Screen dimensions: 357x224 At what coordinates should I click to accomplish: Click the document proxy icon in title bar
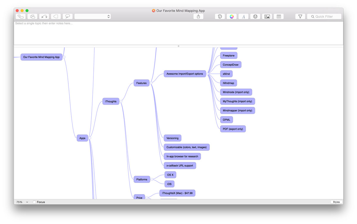point(154,11)
